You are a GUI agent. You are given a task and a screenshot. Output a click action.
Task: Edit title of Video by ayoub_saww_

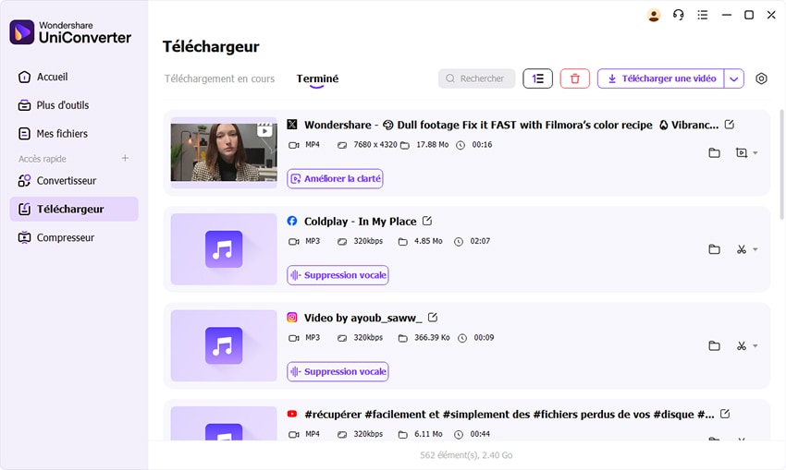click(x=433, y=318)
